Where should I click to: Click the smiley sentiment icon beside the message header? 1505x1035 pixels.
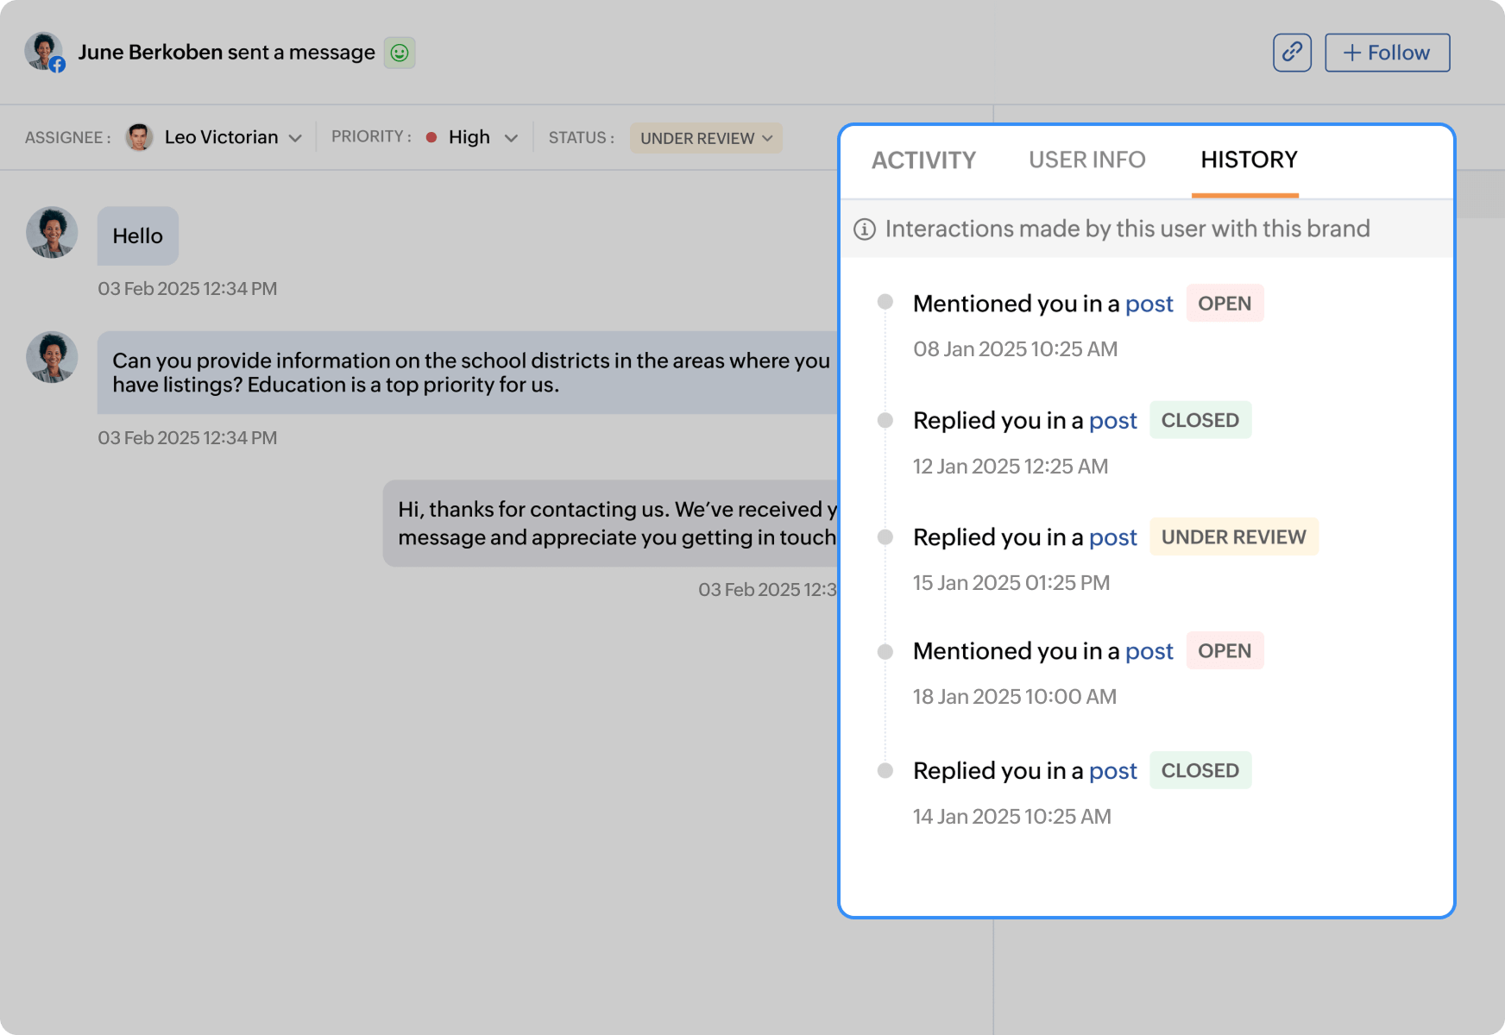point(400,52)
